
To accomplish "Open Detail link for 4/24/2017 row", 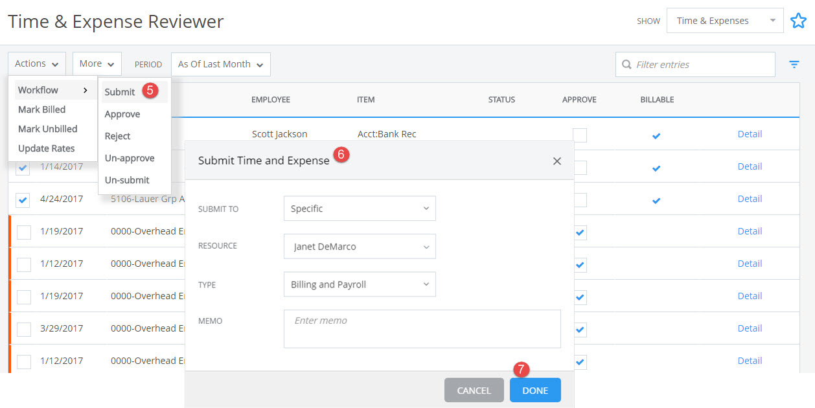I will click(x=750, y=199).
